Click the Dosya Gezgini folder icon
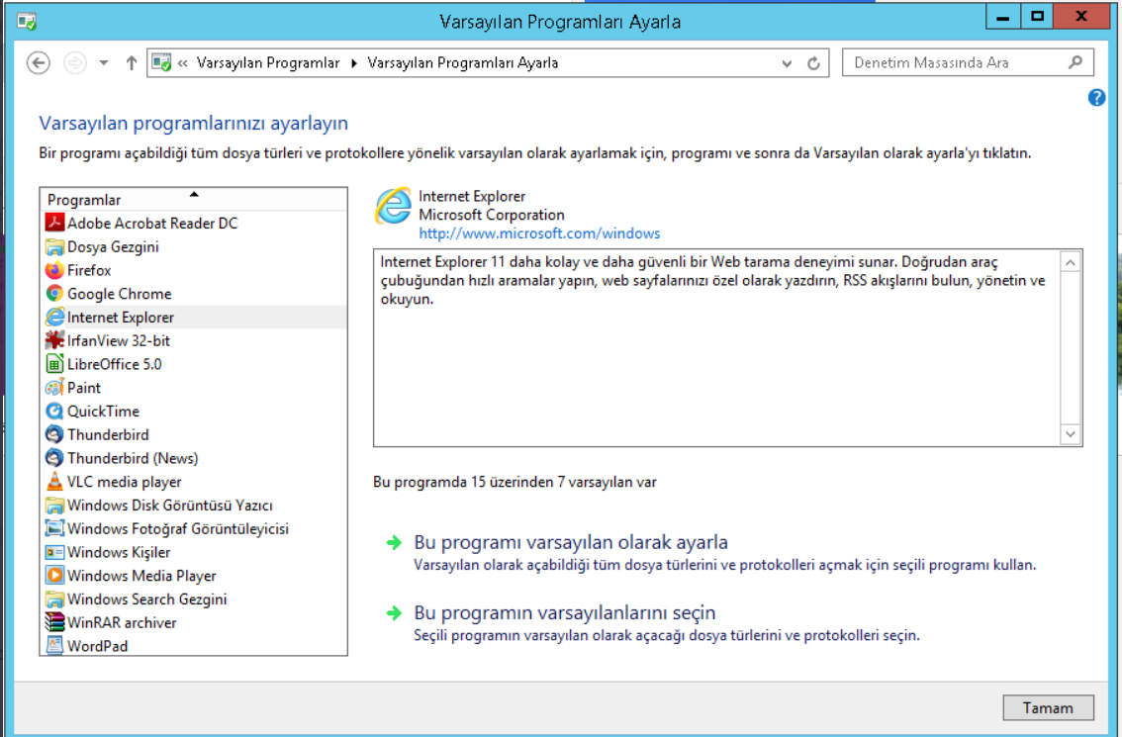This screenshot has height=737, width=1122. (x=54, y=246)
